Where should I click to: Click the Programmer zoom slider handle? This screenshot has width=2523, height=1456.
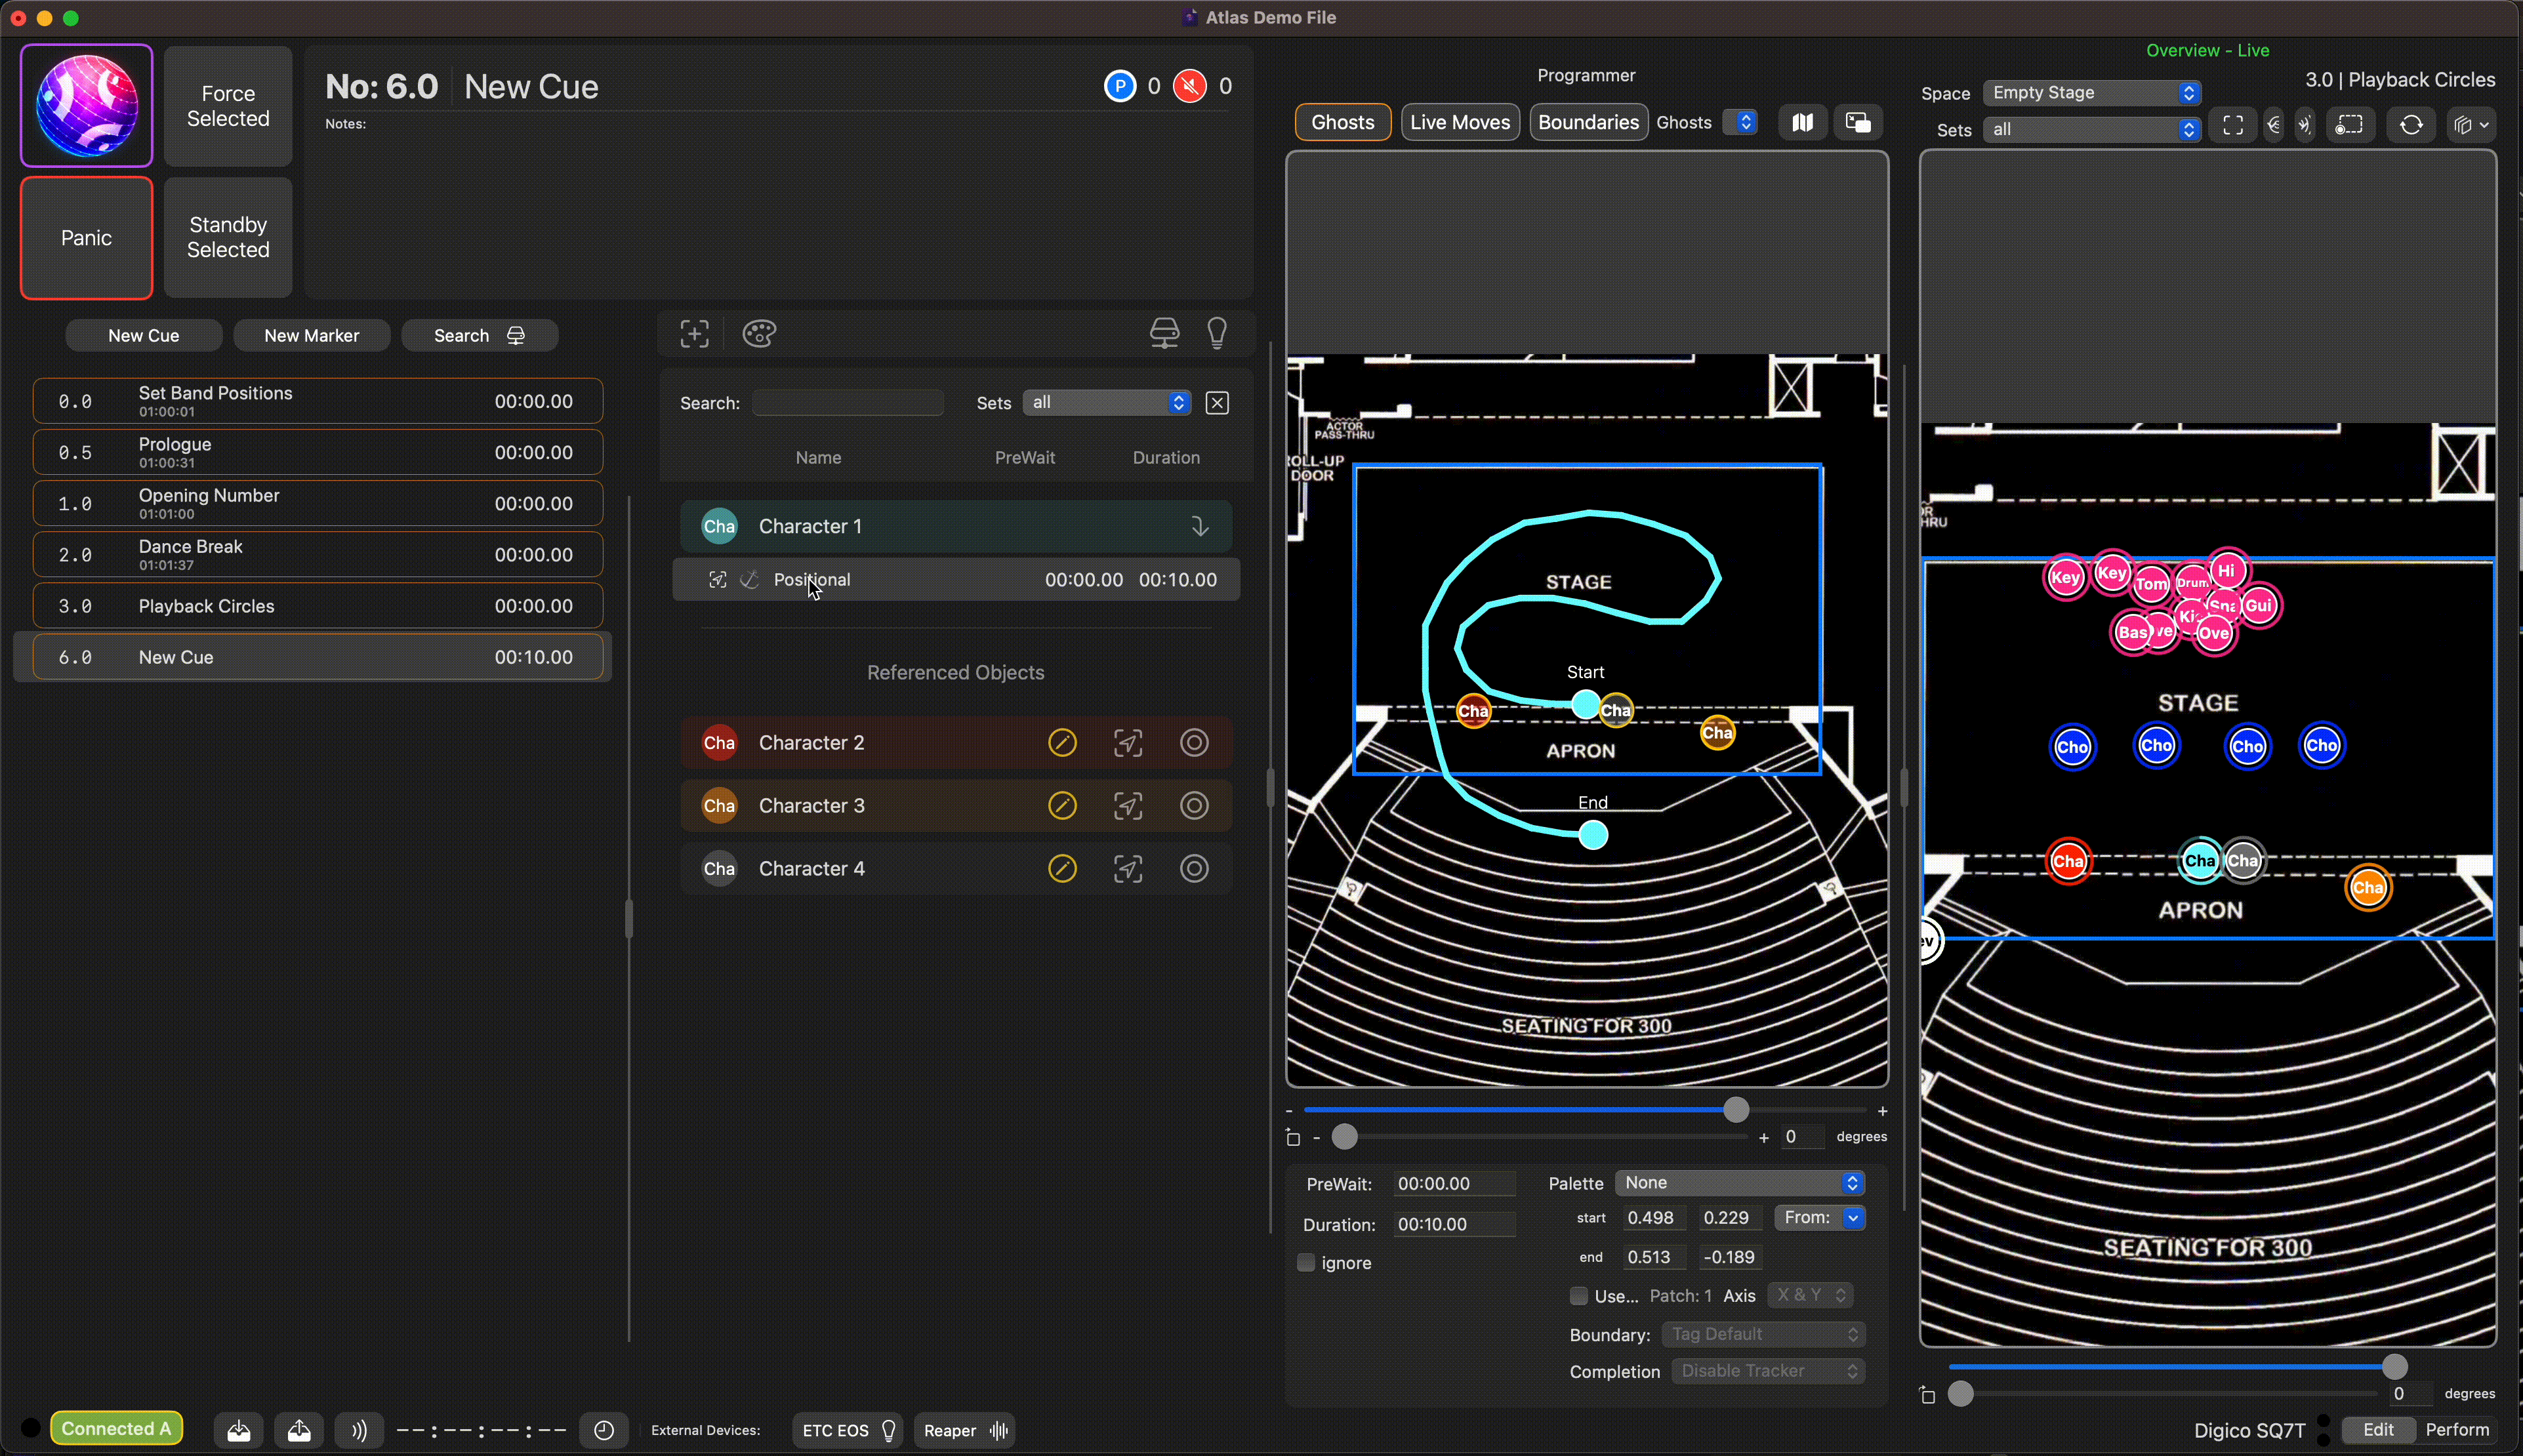pos(1736,1110)
